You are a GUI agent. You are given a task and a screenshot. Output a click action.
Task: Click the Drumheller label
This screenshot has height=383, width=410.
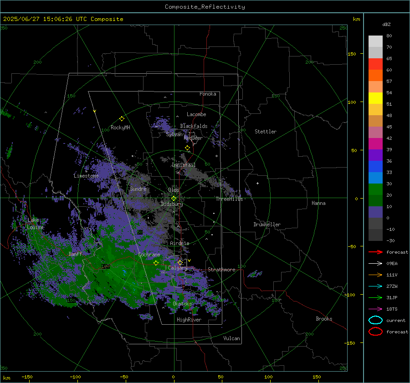pos(267,225)
